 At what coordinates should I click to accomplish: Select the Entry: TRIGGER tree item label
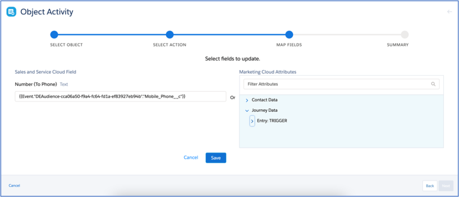tap(272, 121)
